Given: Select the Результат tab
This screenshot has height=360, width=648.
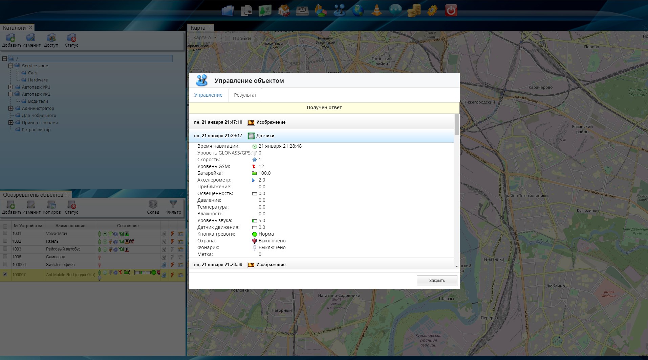Looking at the screenshot, I should pos(245,95).
